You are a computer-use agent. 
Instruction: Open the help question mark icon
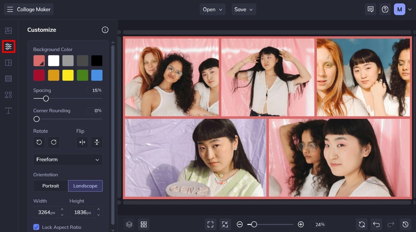point(385,9)
